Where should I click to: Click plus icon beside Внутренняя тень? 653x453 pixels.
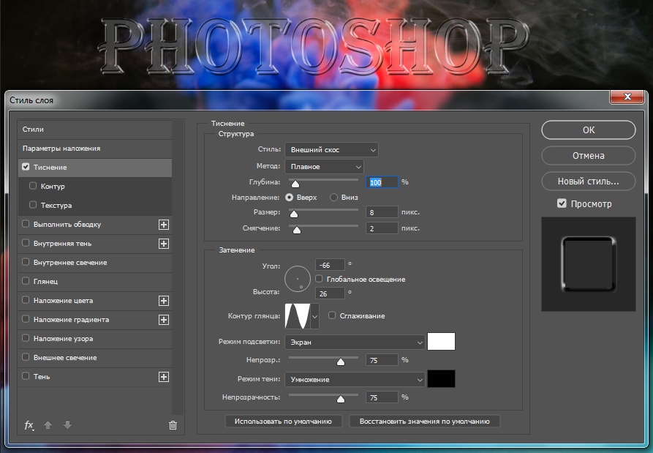coord(164,244)
